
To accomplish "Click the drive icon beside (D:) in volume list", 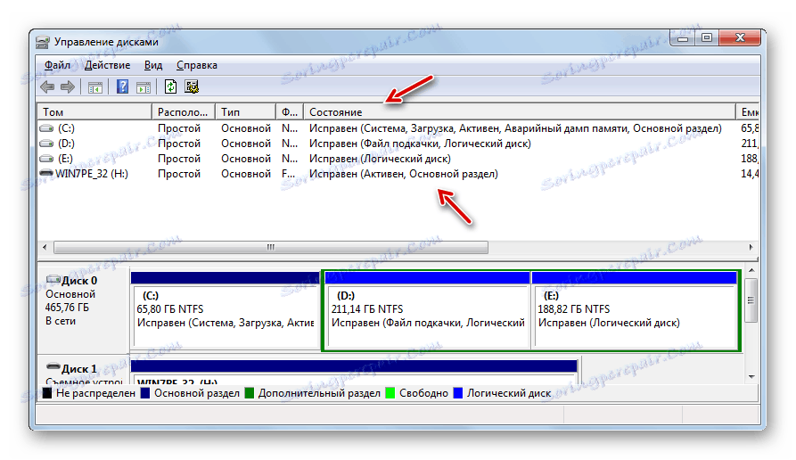I will click(x=46, y=144).
